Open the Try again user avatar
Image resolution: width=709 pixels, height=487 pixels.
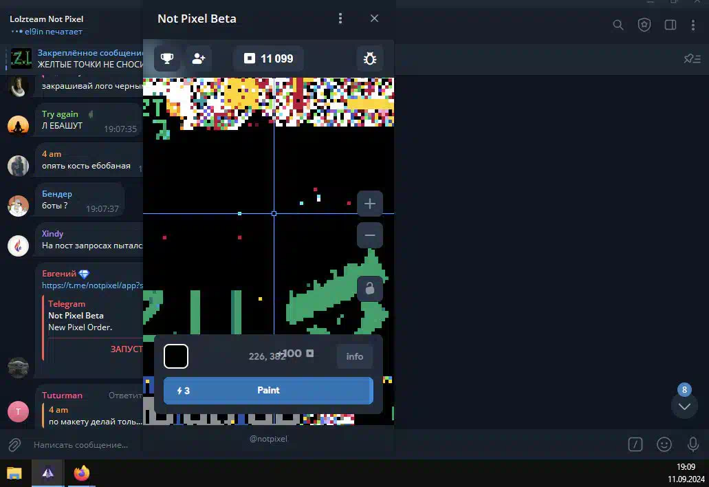pos(18,125)
